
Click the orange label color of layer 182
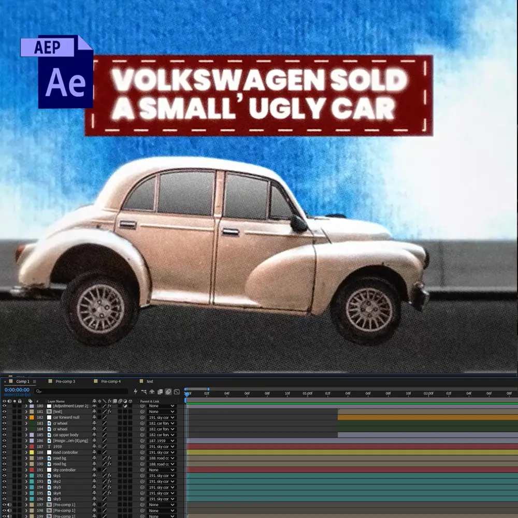[x=32, y=417]
